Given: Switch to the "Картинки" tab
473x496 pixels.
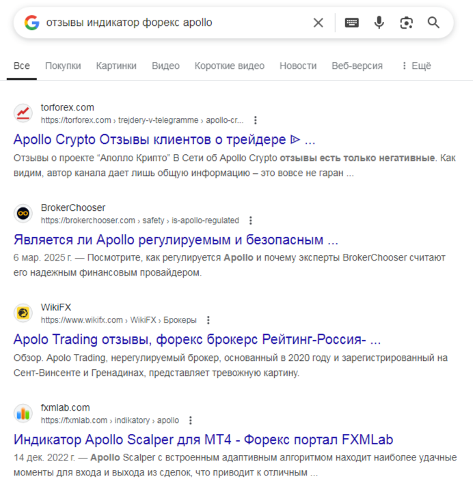Looking at the screenshot, I should click(x=116, y=66).
